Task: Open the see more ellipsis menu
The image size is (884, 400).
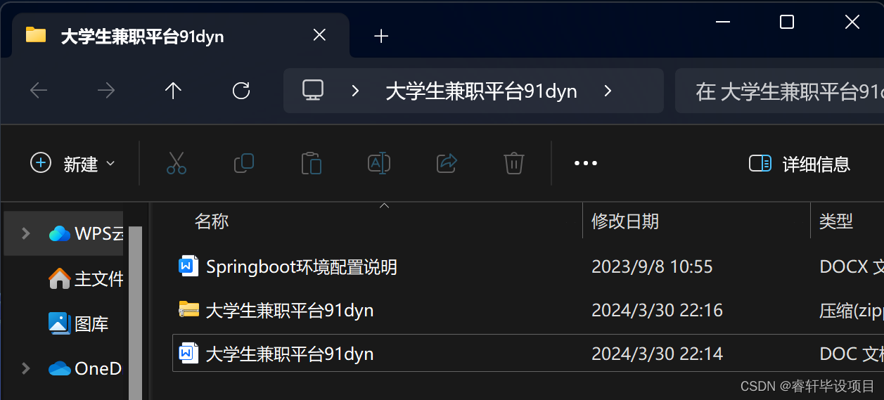Action: point(586,164)
